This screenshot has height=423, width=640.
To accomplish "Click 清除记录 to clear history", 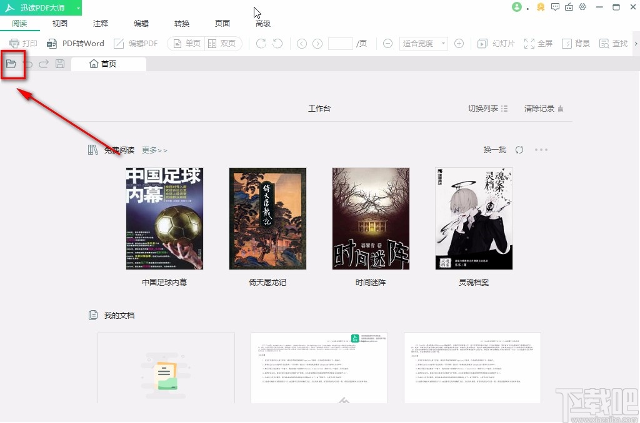I will coord(543,109).
